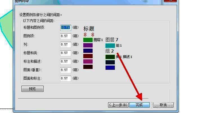Viewport: 197px width, 113px height.
Task: Select the dark green swatch beside 类1
Action: [110, 57]
